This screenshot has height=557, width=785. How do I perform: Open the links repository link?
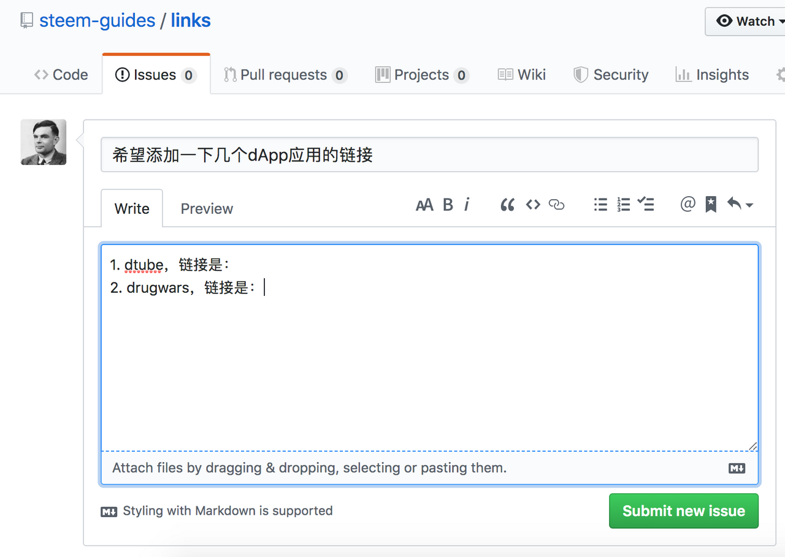191,20
